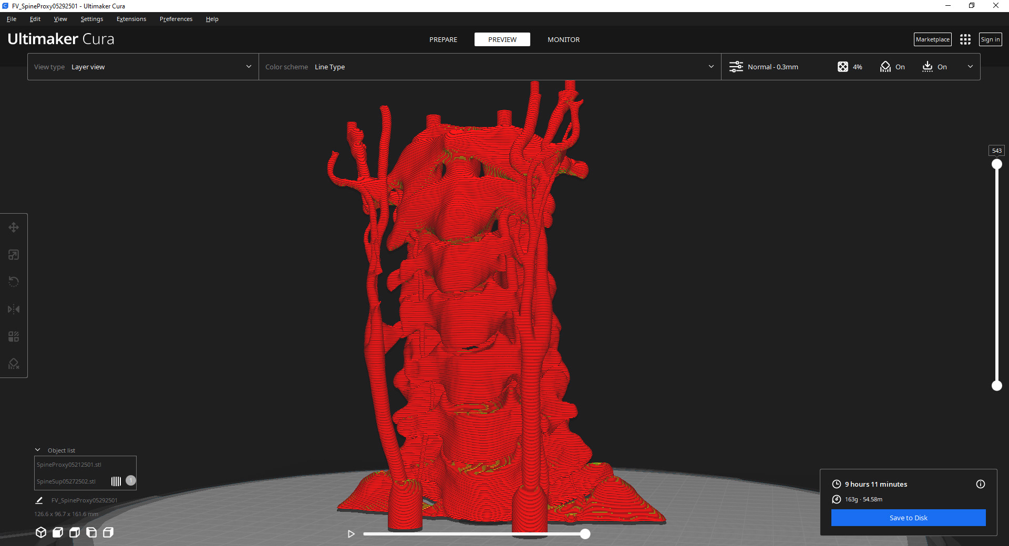Viewport: 1009px width, 546px height.
Task: Switch to 3D perspective camera view
Action: coord(41,532)
